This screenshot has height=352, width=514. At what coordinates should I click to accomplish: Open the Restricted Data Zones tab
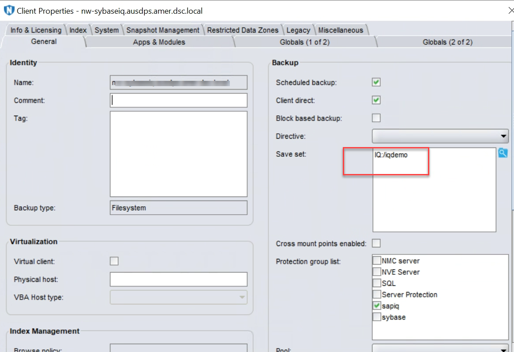(x=242, y=30)
